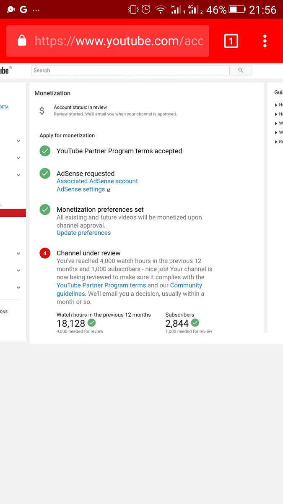Open the browser three-dot menu
The height and width of the screenshot is (504, 283).
tap(265, 41)
